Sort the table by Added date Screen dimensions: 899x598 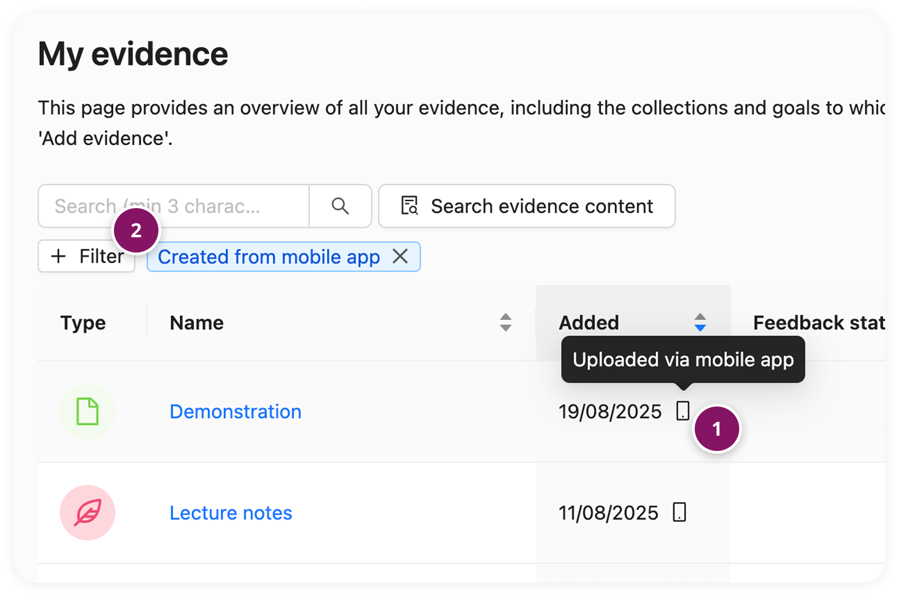click(700, 322)
